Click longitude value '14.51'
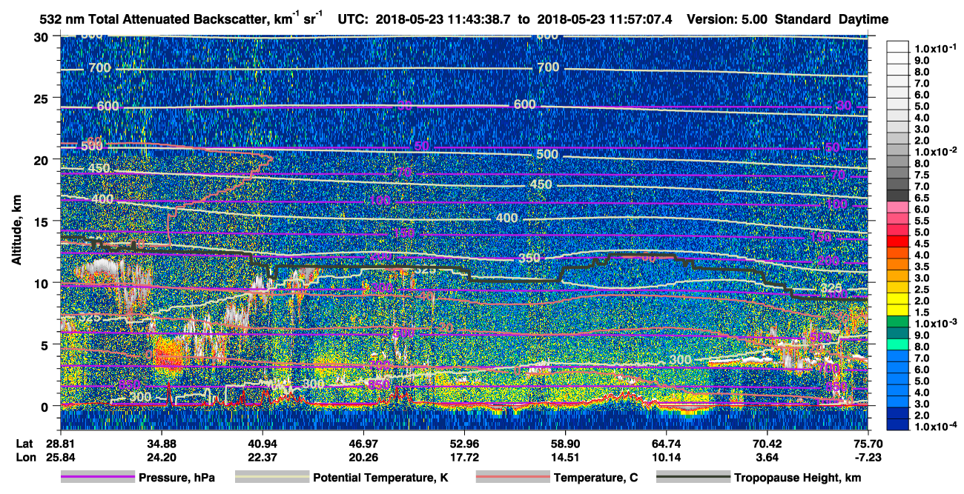The width and height of the screenshot is (964, 494). pos(564,456)
